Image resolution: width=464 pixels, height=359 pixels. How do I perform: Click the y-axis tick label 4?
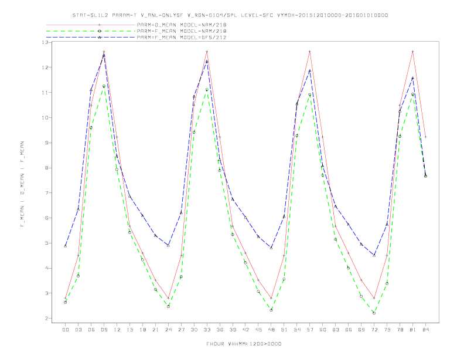click(x=46, y=268)
